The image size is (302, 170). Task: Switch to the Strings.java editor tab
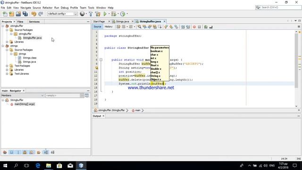123,21
